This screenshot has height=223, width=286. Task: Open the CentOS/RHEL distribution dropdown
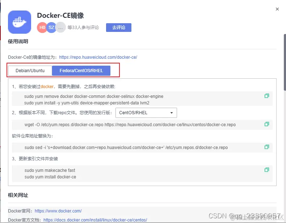click(146, 113)
